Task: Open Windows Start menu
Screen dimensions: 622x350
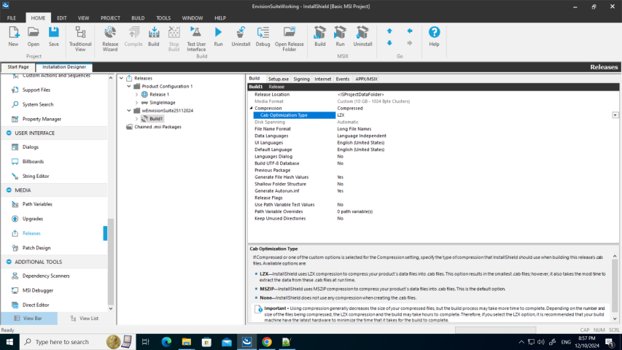Action: pos(9,342)
